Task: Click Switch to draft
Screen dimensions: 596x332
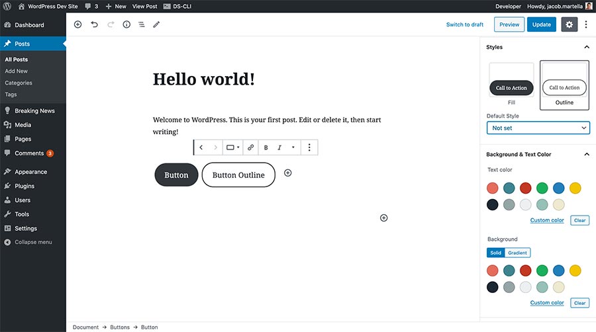Action: pos(464,24)
